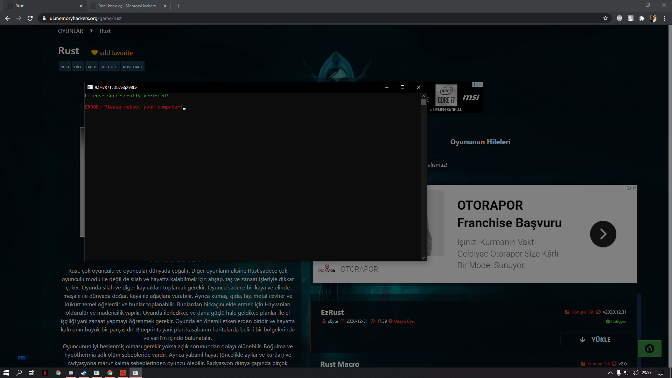Open Steam from the taskbar
This screenshot has height=378, width=672.
[84, 373]
